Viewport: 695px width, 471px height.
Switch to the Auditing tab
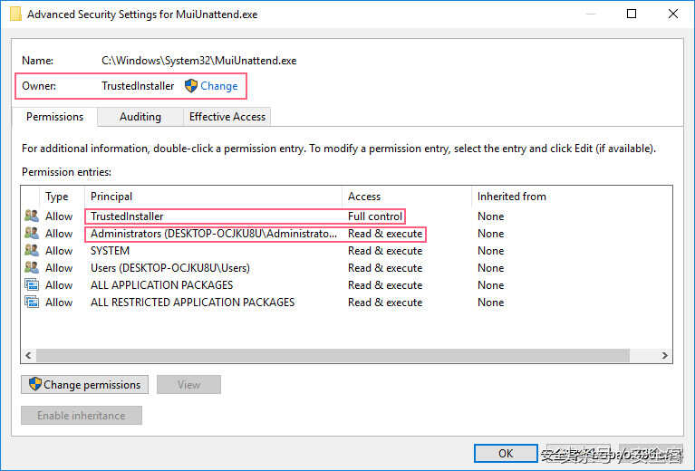(140, 117)
